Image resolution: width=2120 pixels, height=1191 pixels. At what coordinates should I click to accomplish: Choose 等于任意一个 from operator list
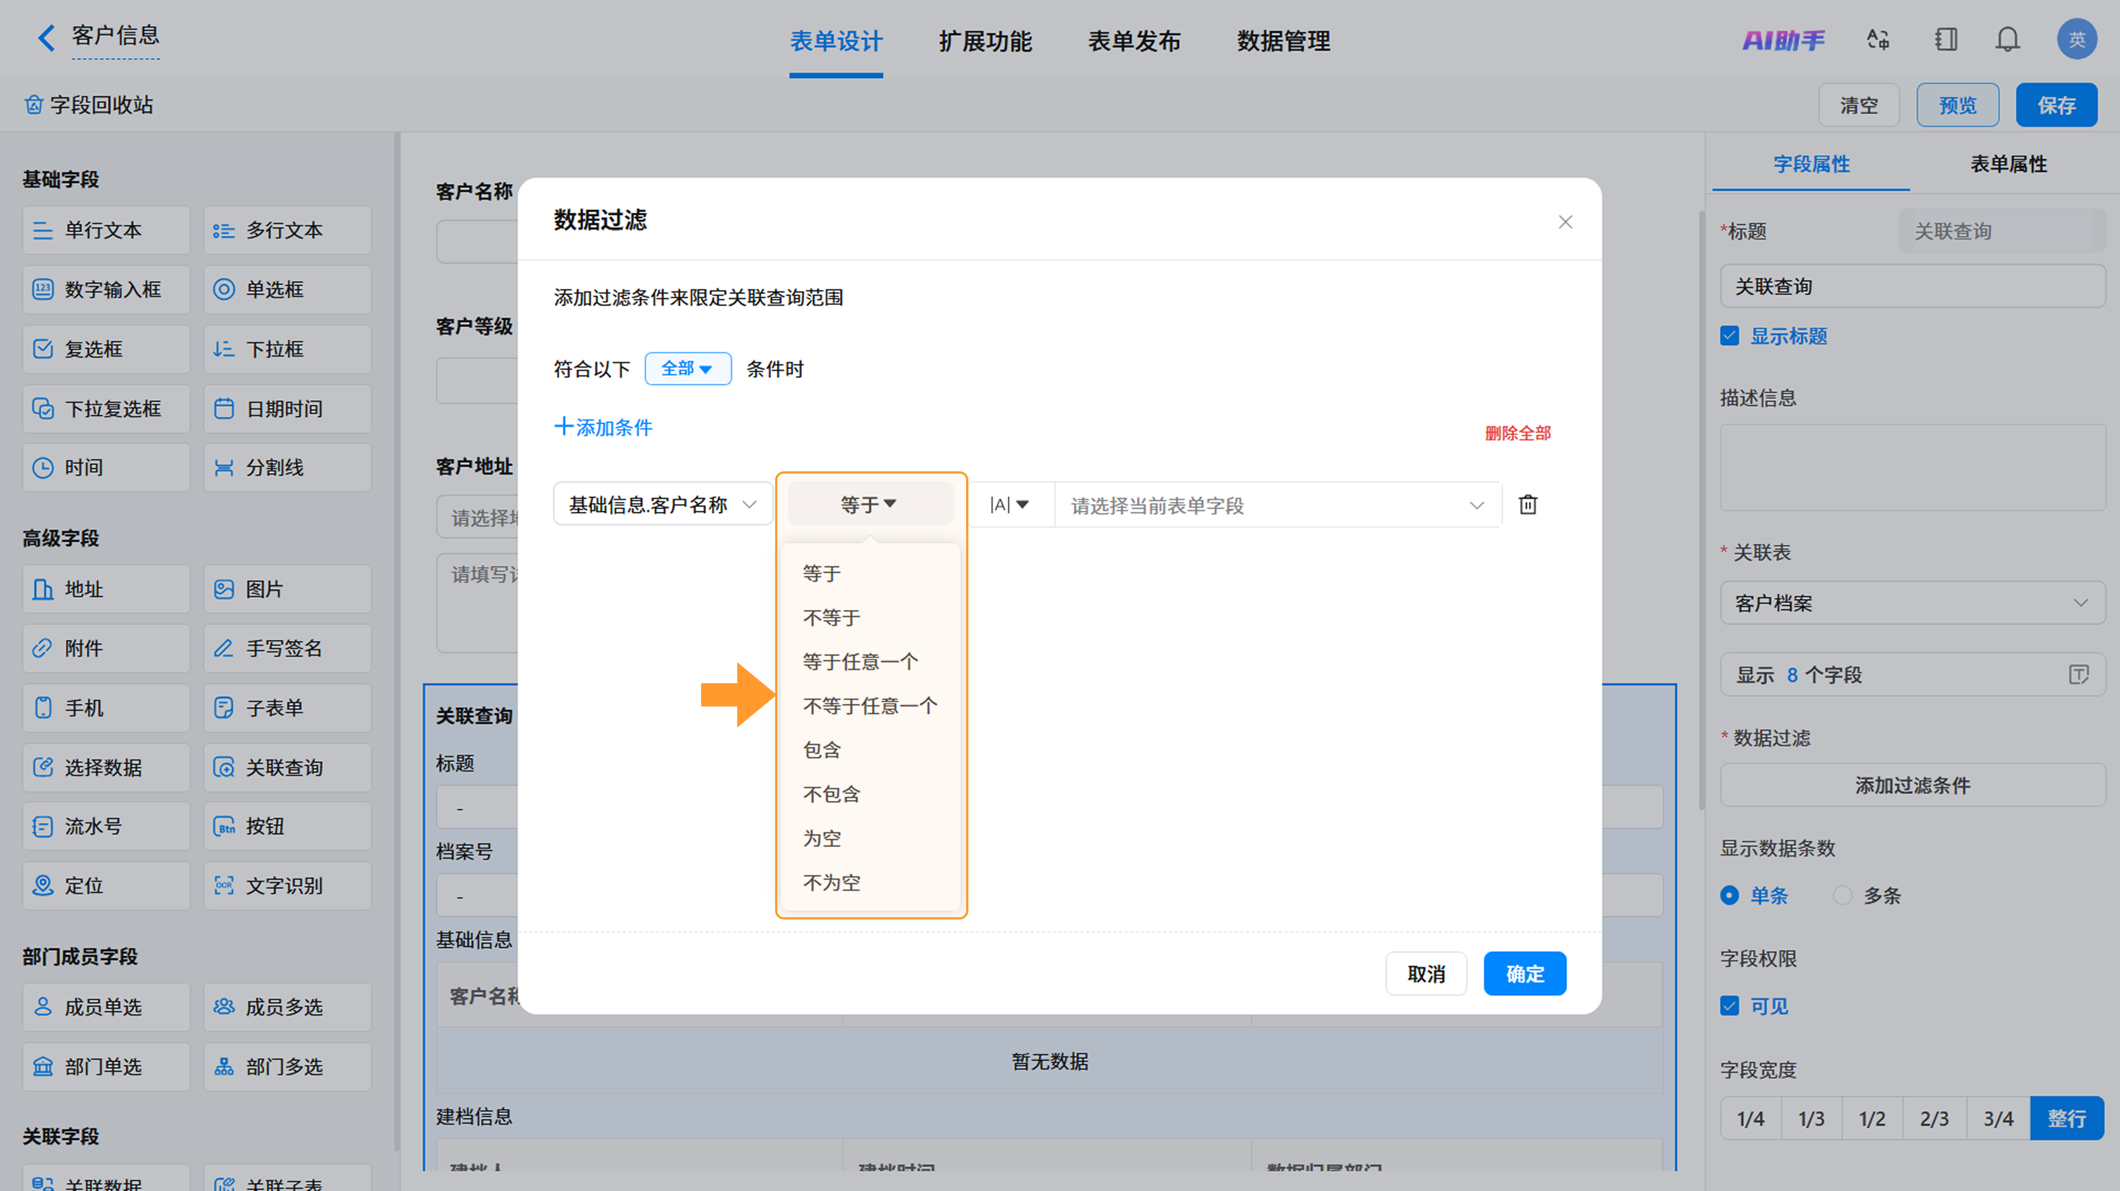pos(871,662)
